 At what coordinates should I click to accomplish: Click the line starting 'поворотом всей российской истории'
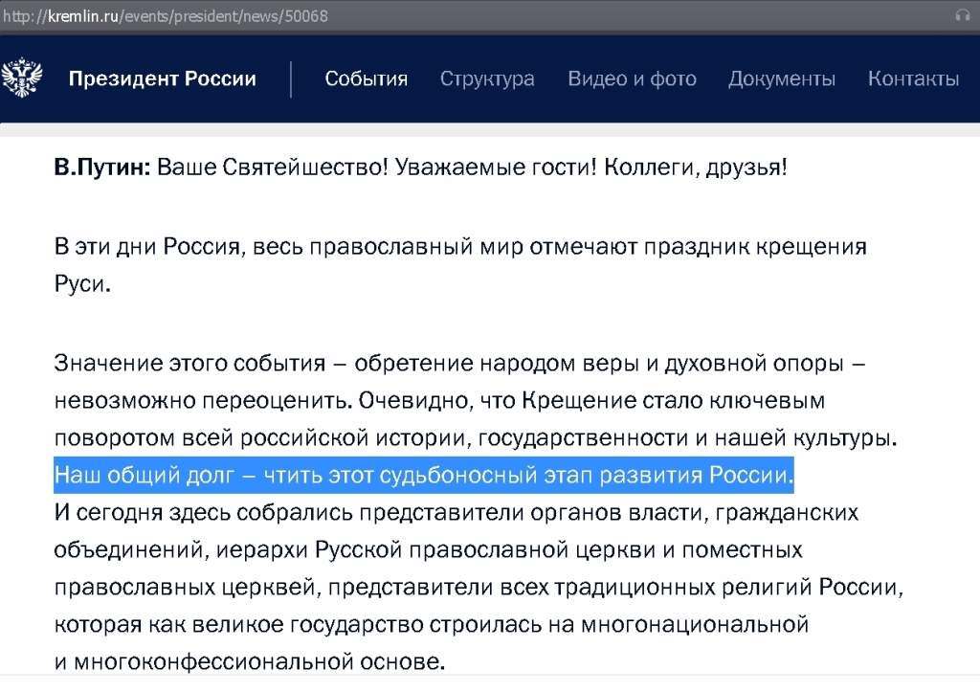click(x=476, y=437)
